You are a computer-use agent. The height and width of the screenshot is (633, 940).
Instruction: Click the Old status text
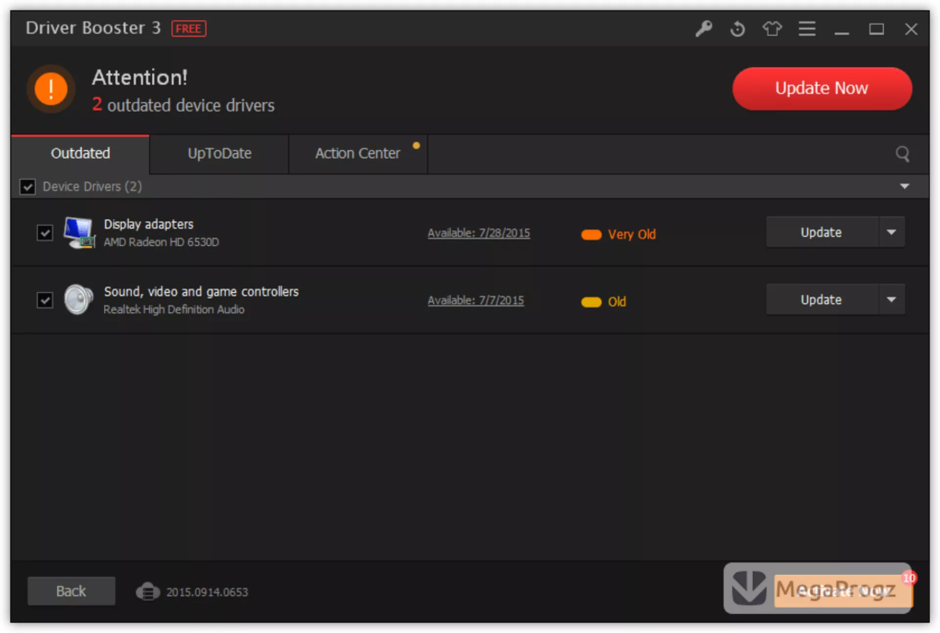click(617, 302)
